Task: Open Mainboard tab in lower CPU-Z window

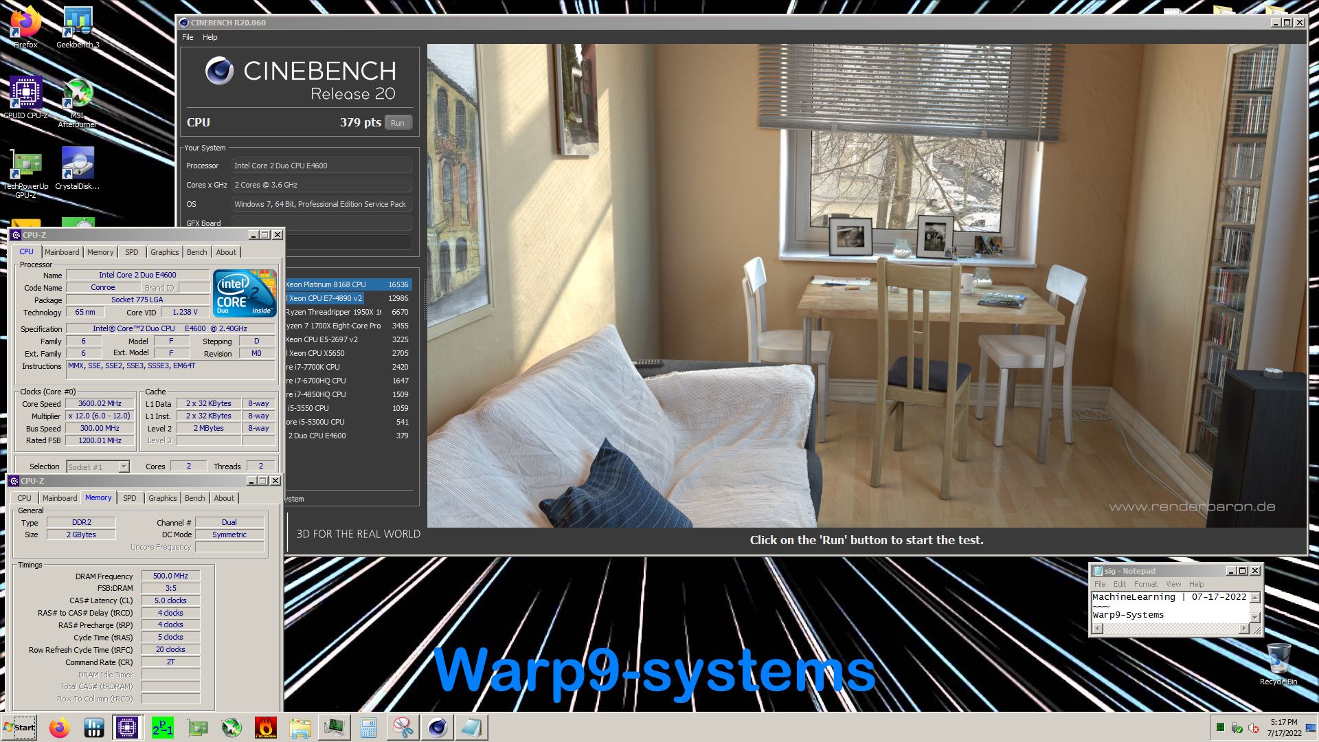Action: (x=60, y=498)
